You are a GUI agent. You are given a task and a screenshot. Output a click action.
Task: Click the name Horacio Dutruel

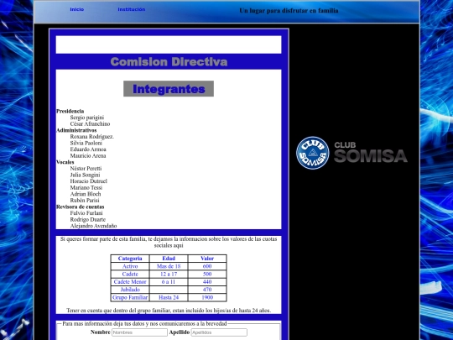89,181
